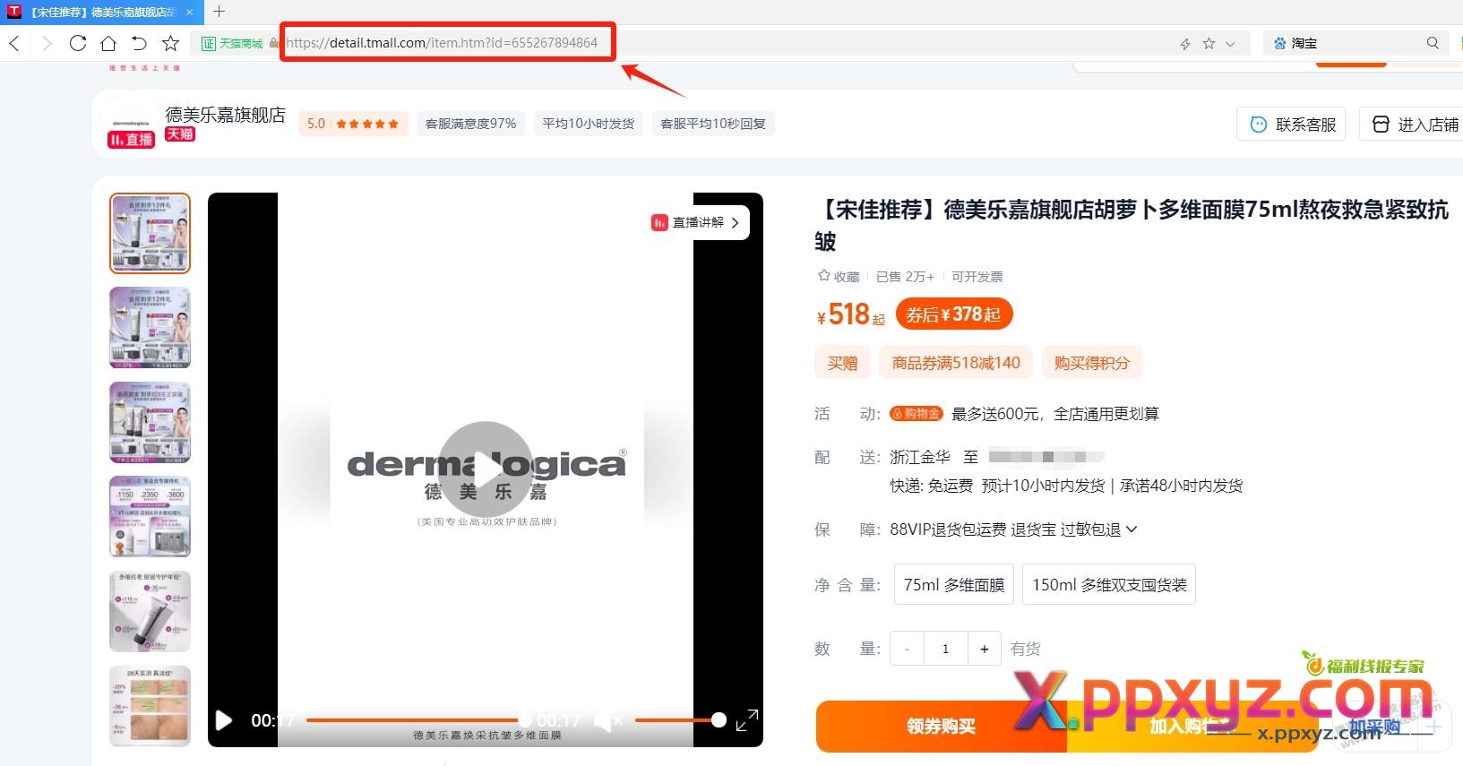1463x766 pixels.
Task: Click the star icon inside address bar
Action: coord(1209,43)
